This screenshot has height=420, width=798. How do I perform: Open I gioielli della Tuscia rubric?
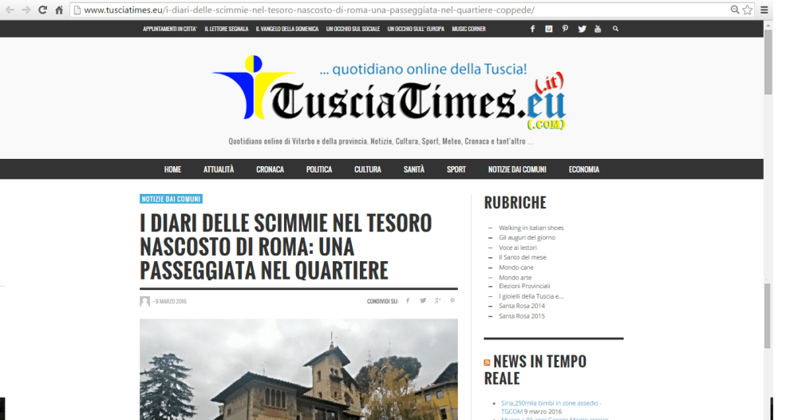531,296
